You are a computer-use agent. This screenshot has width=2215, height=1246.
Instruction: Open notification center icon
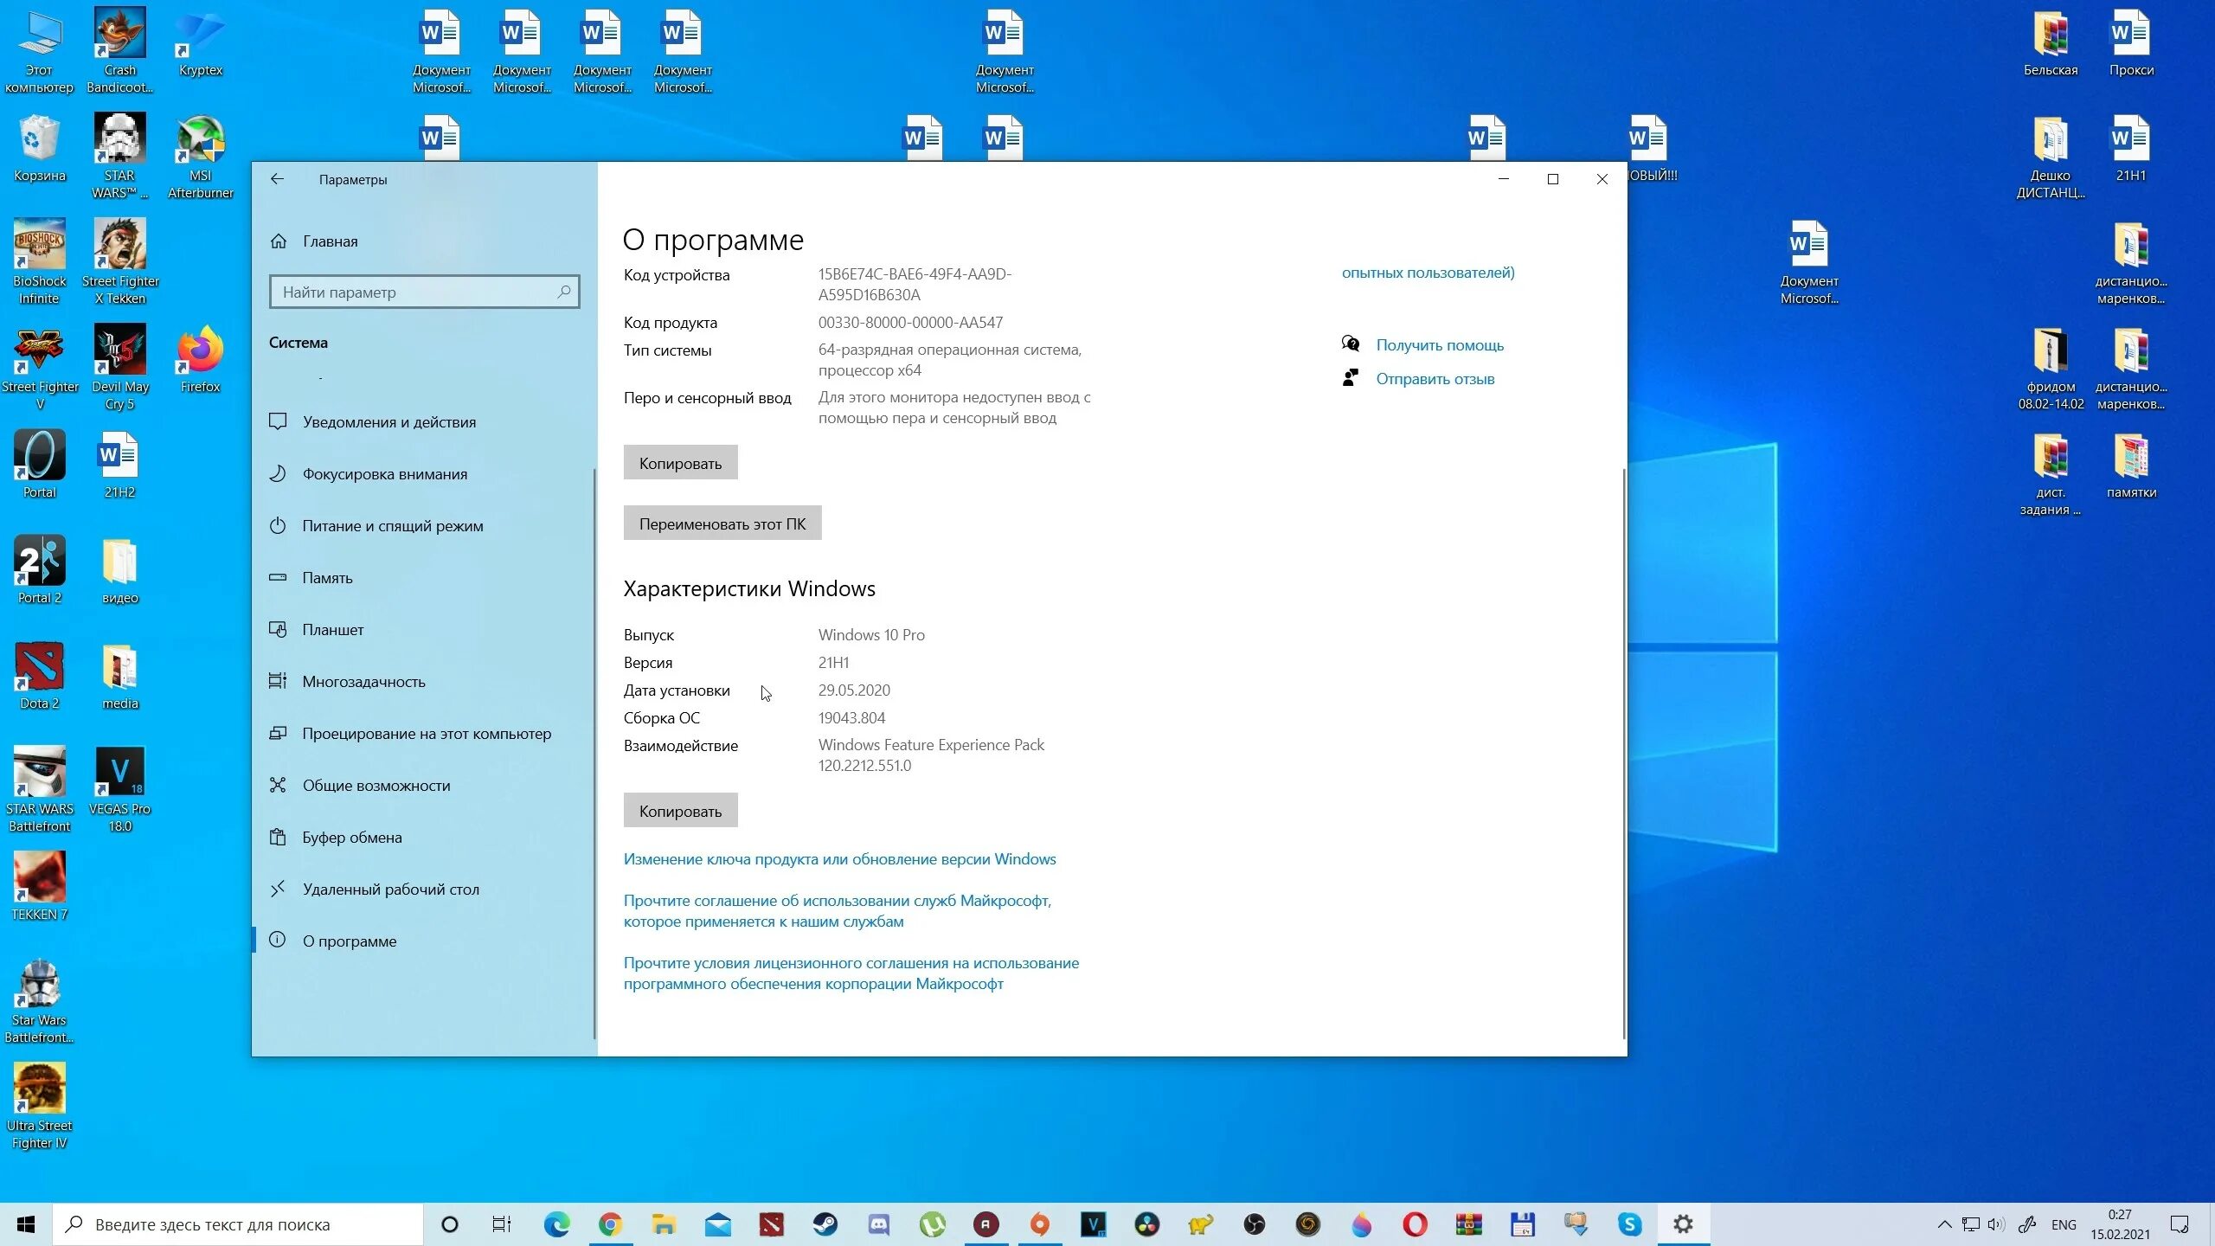pyautogui.click(x=2180, y=1224)
